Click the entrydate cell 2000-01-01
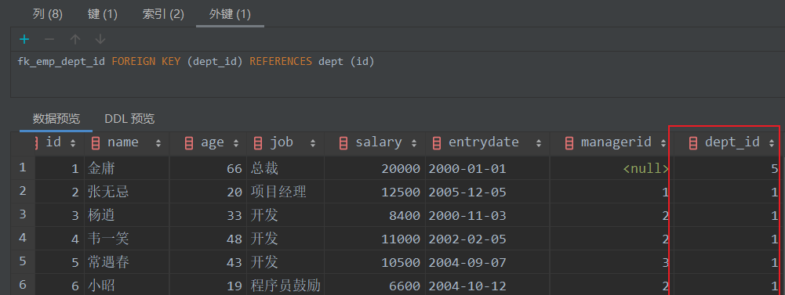This screenshot has height=295, width=785. coord(487,169)
